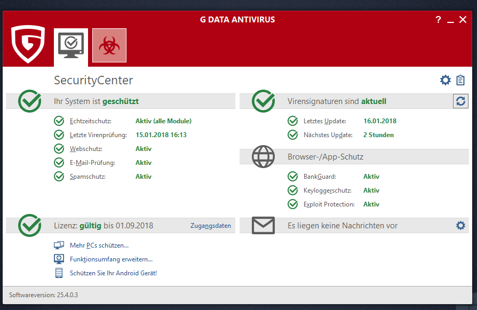Click the checkmark icon next to Keyloggerschutz
Viewport: 477px width, 310px height.
[292, 190]
